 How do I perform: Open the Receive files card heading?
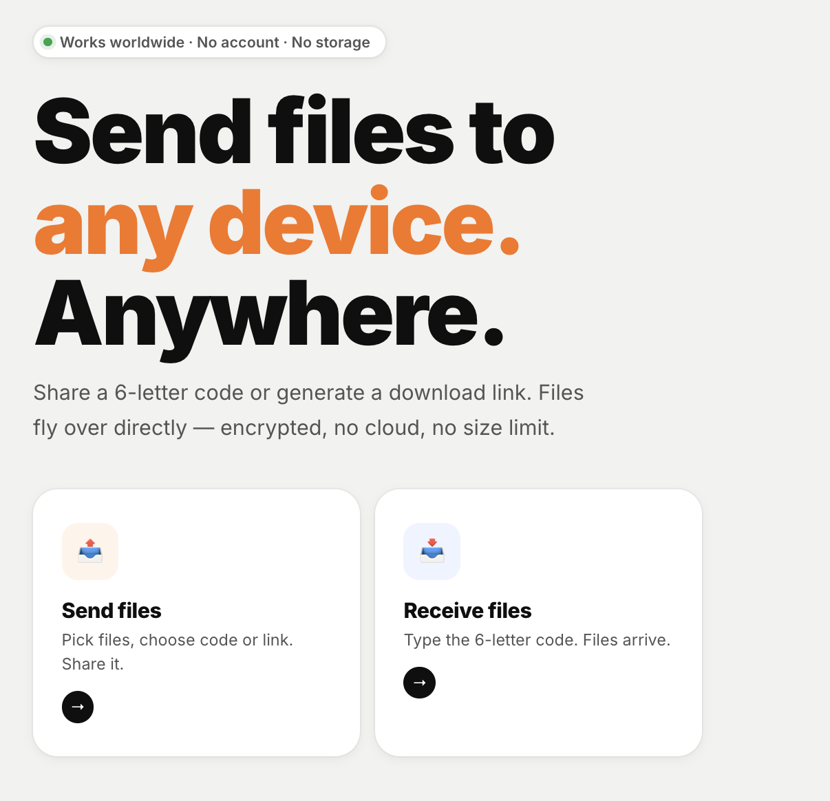coord(467,610)
